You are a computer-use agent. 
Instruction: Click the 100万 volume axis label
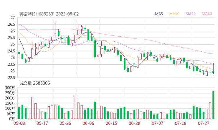[x=10, y=108]
